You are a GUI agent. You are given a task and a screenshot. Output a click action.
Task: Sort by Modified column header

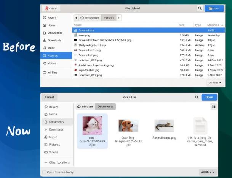click(x=215, y=25)
